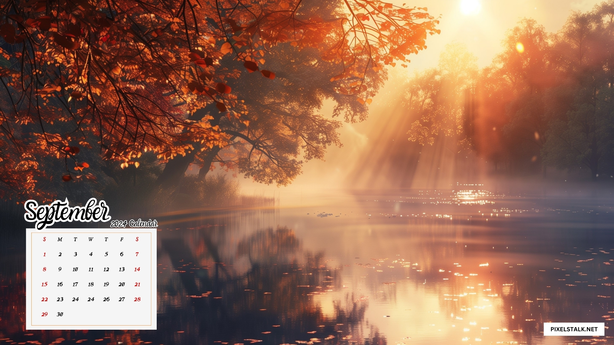The image size is (614, 345).
Task: Click the 'F' Friday column header
Action: tap(122, 239)
